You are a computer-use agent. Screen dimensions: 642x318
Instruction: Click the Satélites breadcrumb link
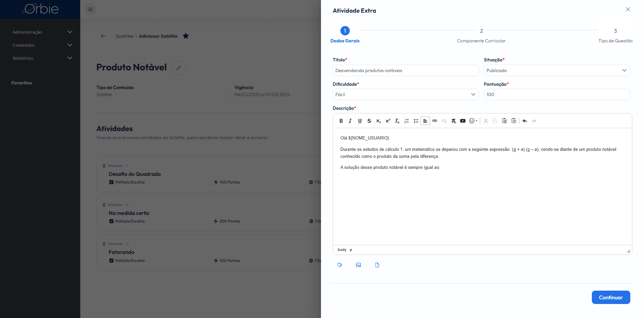(x=124, y=36)
